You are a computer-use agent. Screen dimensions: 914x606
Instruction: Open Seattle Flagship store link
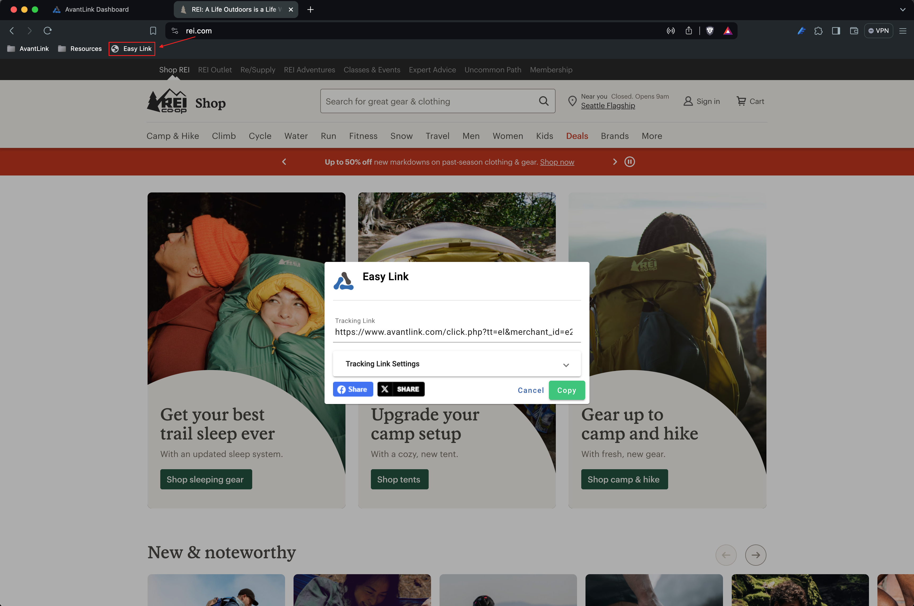[x=608, y=106]
